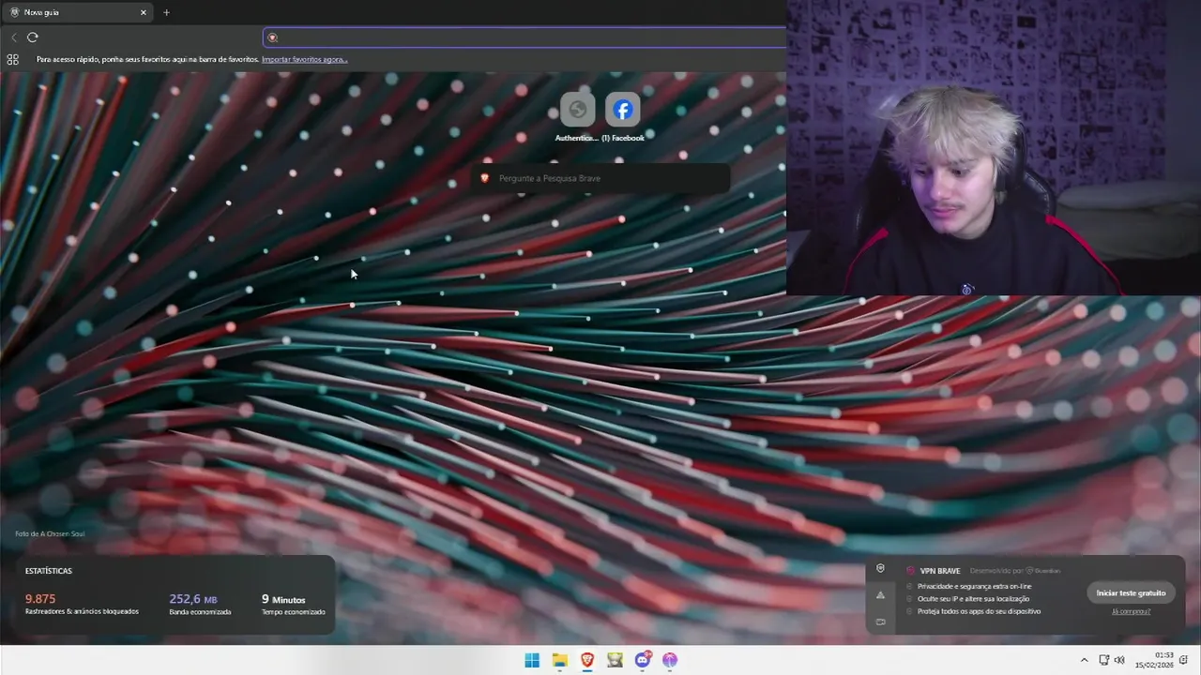Screen dimensions: 1201x675
Task: Open the Windows Start menu
Action: (532, 660)
